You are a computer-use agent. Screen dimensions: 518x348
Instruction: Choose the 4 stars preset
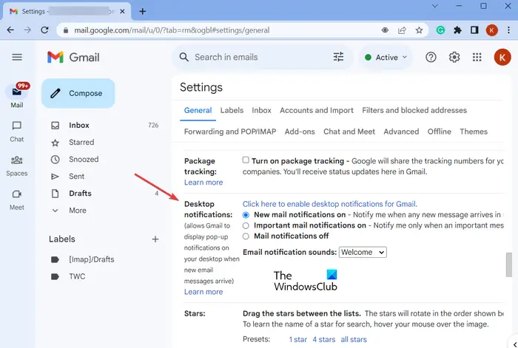[x=324, y=339]
